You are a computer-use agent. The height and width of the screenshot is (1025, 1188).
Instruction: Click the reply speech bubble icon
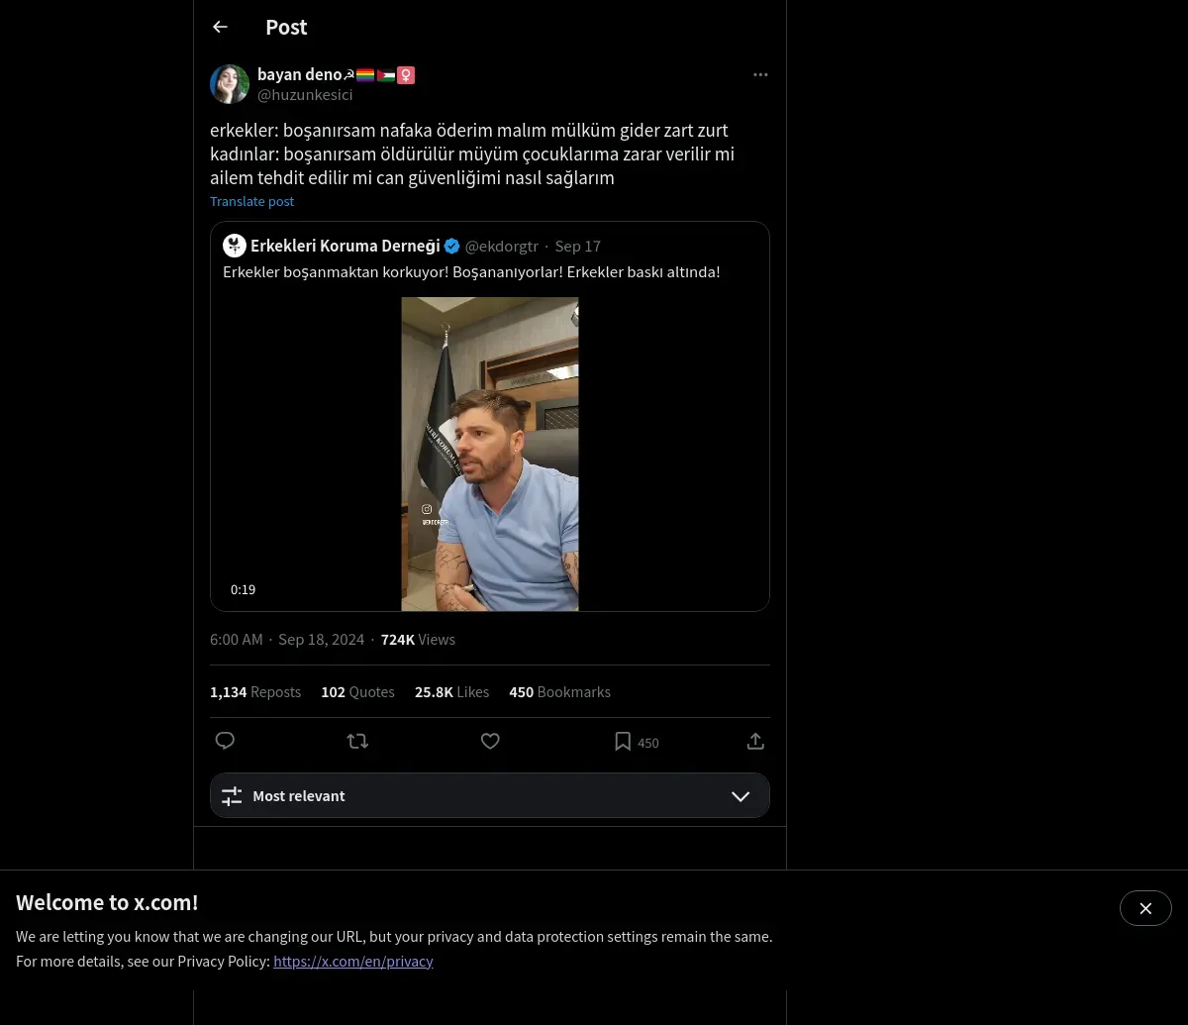[225, 741]
